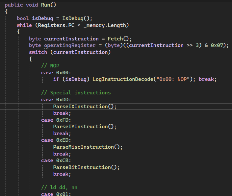Click the ParseMiscInstruction() call
Image resolution: width=232 pixels, height=196 pixels.
[x=87, y=147]
